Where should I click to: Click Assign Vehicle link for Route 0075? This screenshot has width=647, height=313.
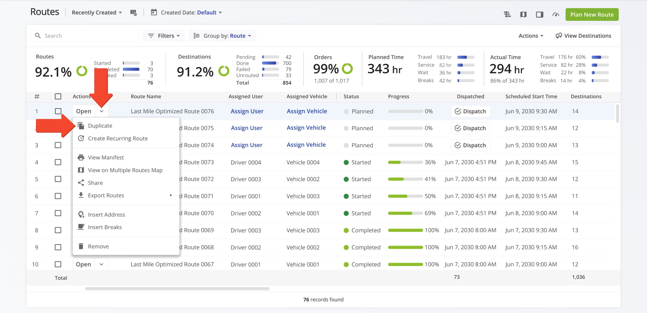(306, 128)
